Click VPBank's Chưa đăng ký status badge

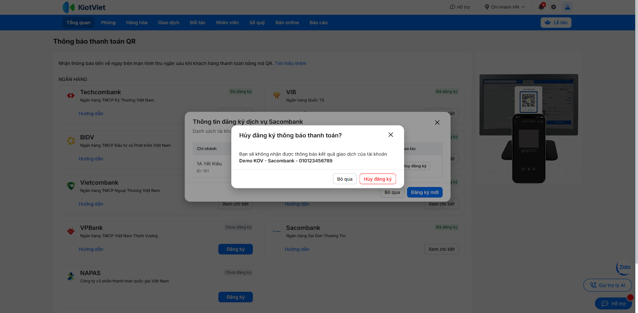click(x=238, y=227)
